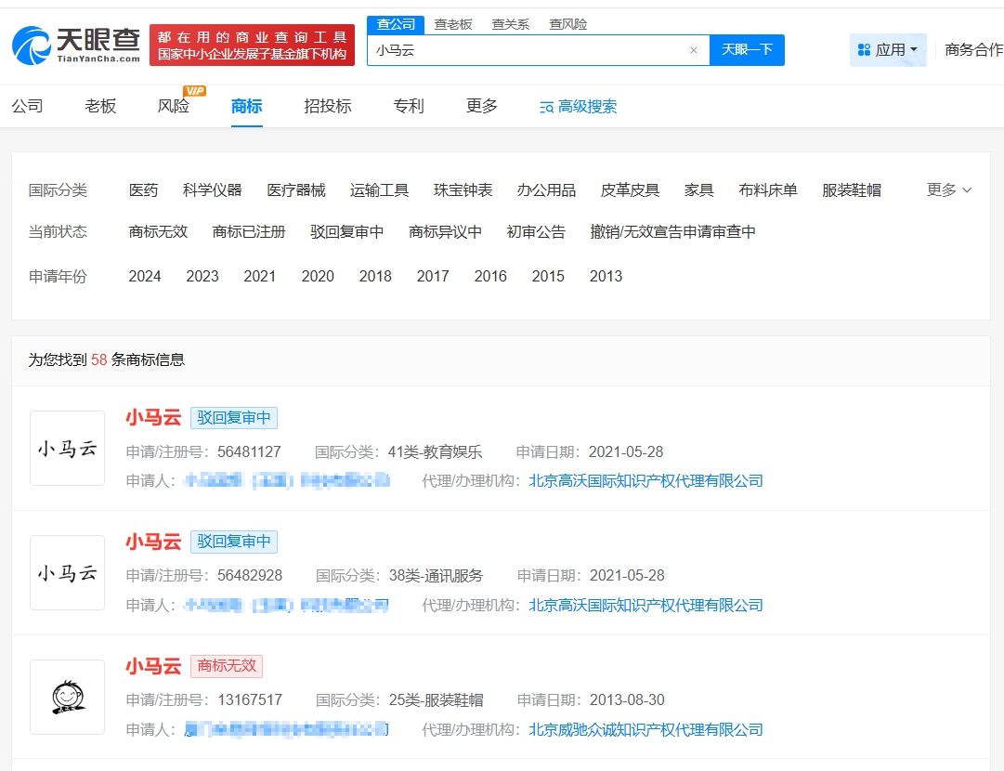The image size is (1004, 771).
Task: Open applicant link for trademark 13167517
Action: [286, 729]
